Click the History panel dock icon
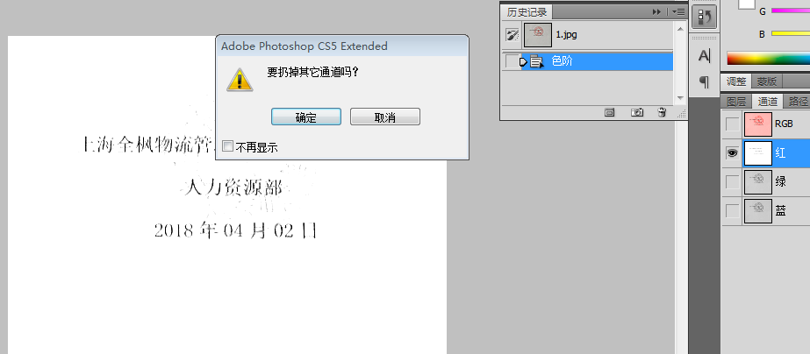This screenshot has width=810, height=354. coord(704,17)
